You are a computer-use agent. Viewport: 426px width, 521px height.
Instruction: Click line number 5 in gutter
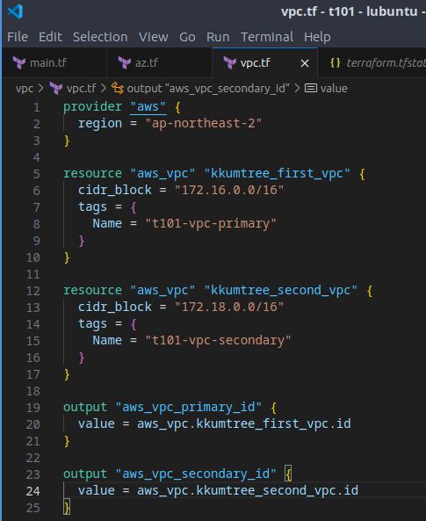coord(37,174)
